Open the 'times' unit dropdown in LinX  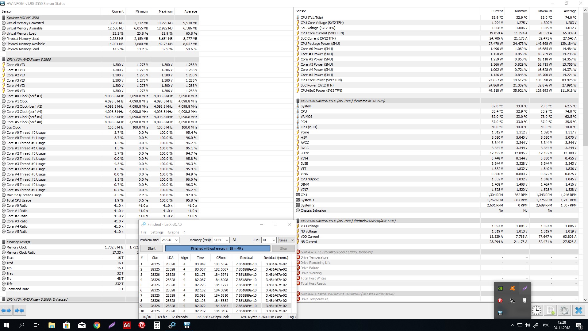pos(286,240)
